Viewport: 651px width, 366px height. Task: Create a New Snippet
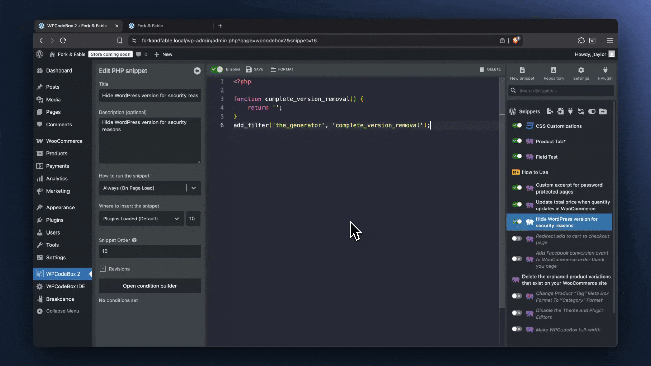click(x=522, y=73)
